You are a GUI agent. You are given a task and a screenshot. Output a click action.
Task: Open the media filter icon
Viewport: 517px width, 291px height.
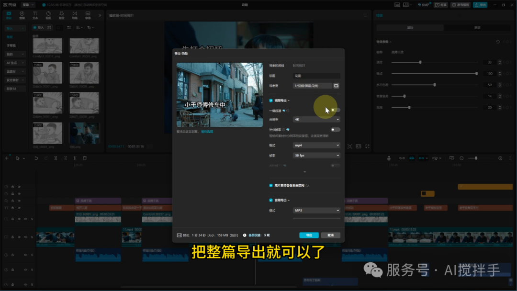click(90, 28)
